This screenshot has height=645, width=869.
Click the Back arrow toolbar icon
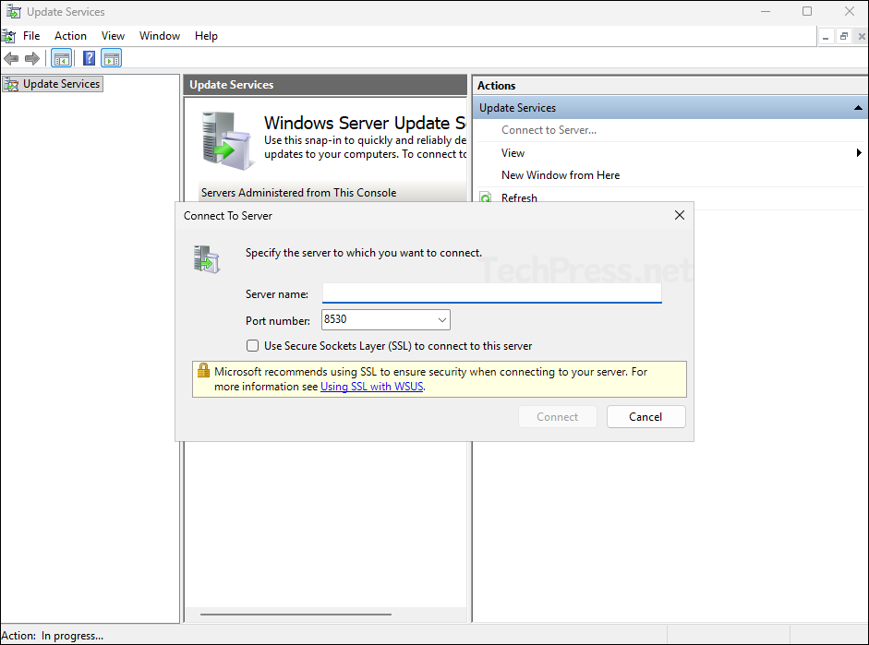pos(11,59)
